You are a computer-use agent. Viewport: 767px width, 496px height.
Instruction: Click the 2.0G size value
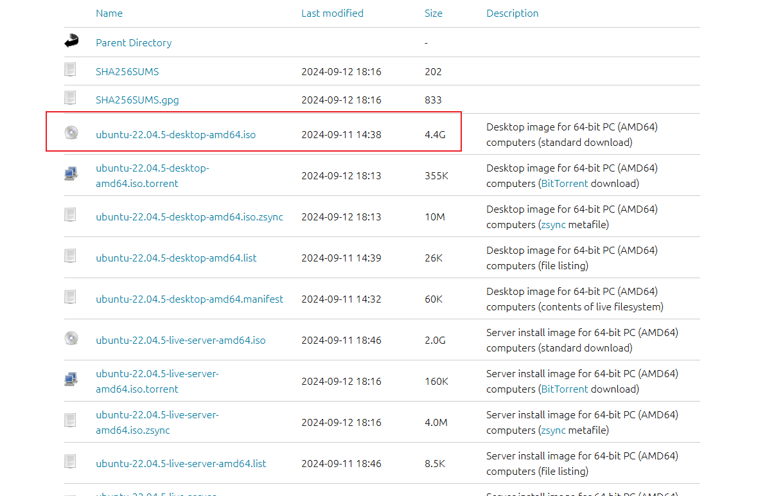pos(435,340)
